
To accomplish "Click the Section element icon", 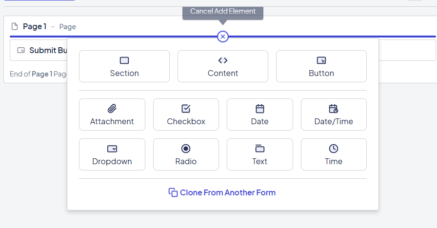I will click(124, 60).
